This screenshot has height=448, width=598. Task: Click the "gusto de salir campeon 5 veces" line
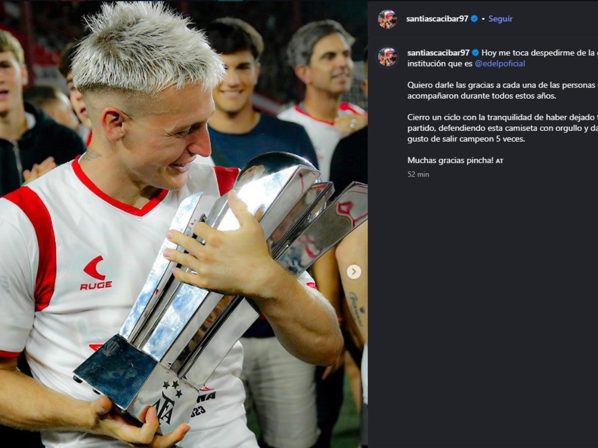point(466,139)
